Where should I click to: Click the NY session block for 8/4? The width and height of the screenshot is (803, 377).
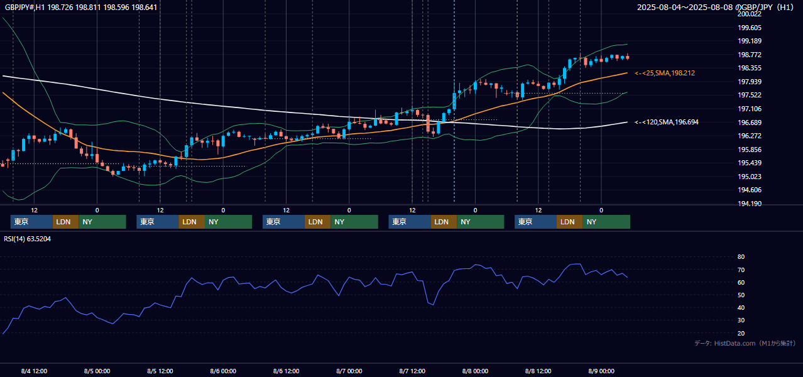[x=102, y=222]
